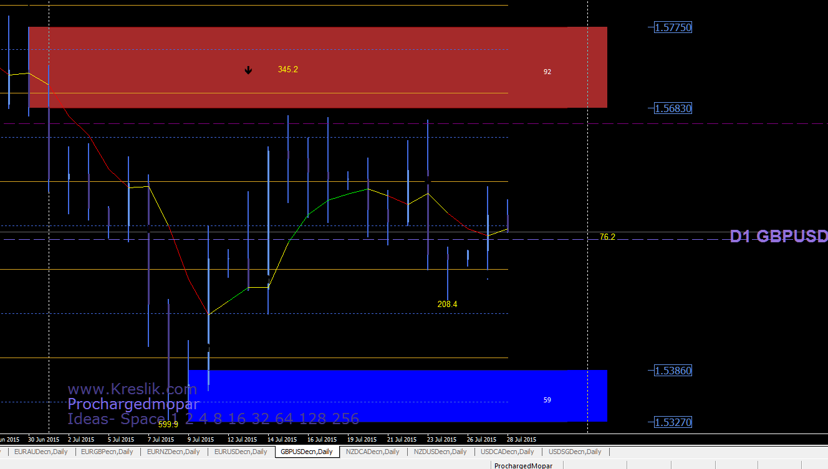Open the NZDUSDecn,Daily tab
The height and width of the screenshot is (469, 828).
440,452
